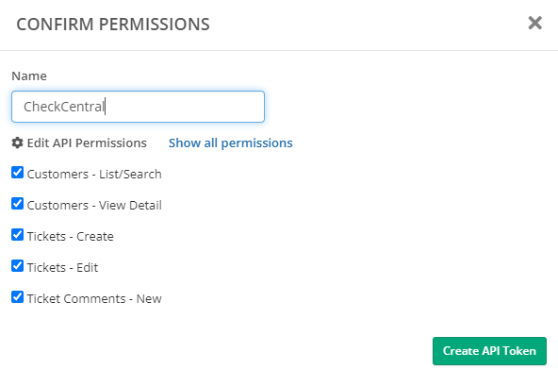
Task: Click the CheckCentral text in the Name field
Action: pyautogui.click(x=64, y=107)
